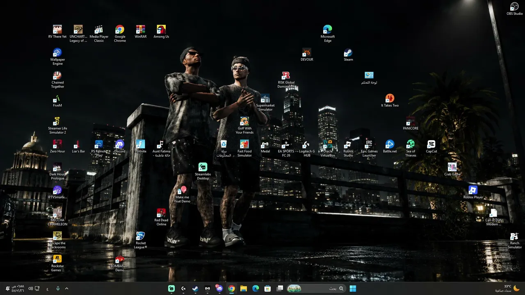Screen dimensions: 525x295
Task: Click the Medal desktop shortcut
Action: point(265,147)
